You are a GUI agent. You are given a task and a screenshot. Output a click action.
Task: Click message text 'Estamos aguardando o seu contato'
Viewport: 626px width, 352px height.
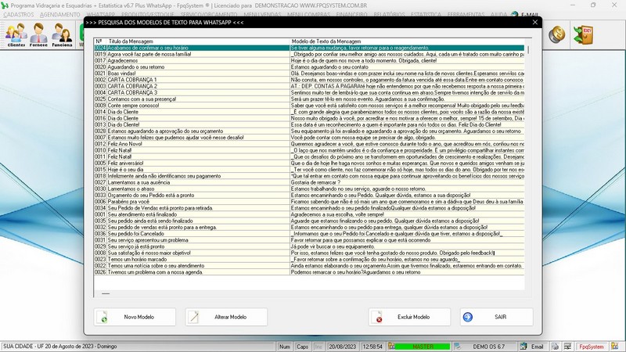329,67
